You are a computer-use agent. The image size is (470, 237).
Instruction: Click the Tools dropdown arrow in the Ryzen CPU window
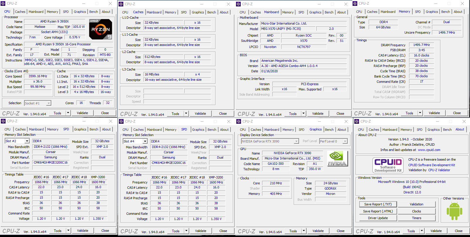tap(68, 113)
